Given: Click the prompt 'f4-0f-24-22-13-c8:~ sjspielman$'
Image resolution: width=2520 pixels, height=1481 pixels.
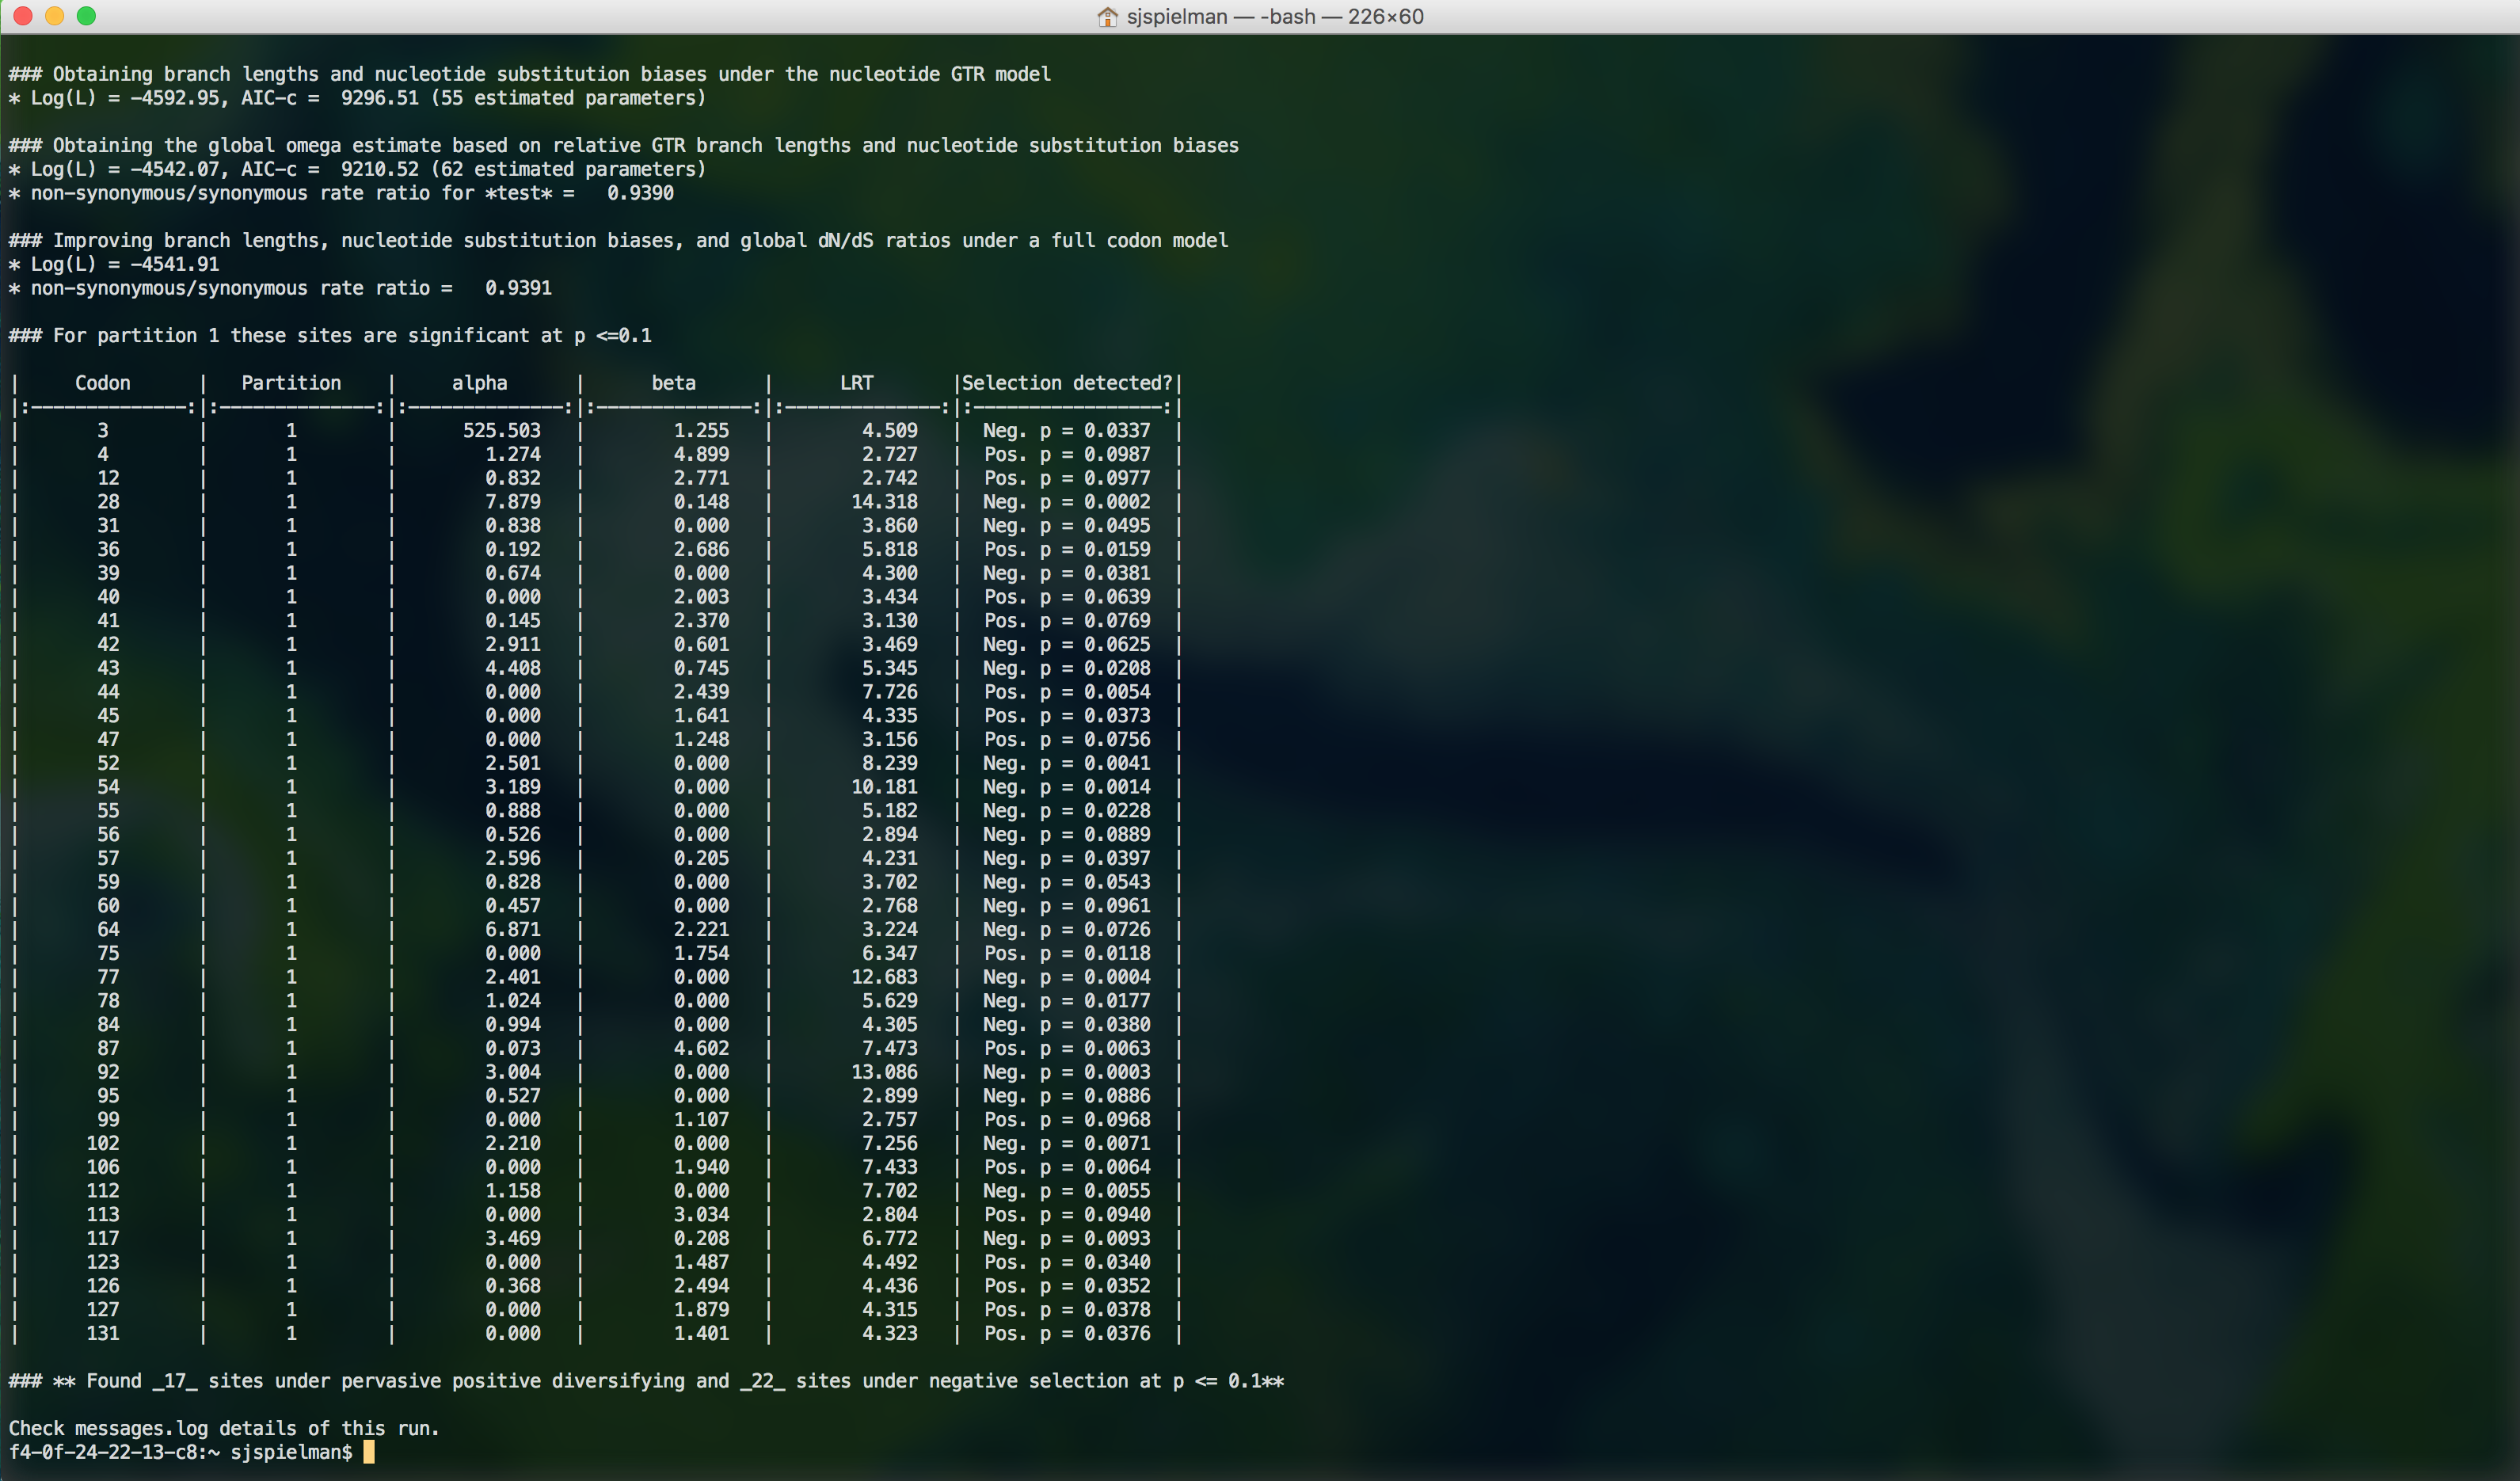Looking at the screenshot, I should click(x=181, y=1452).
